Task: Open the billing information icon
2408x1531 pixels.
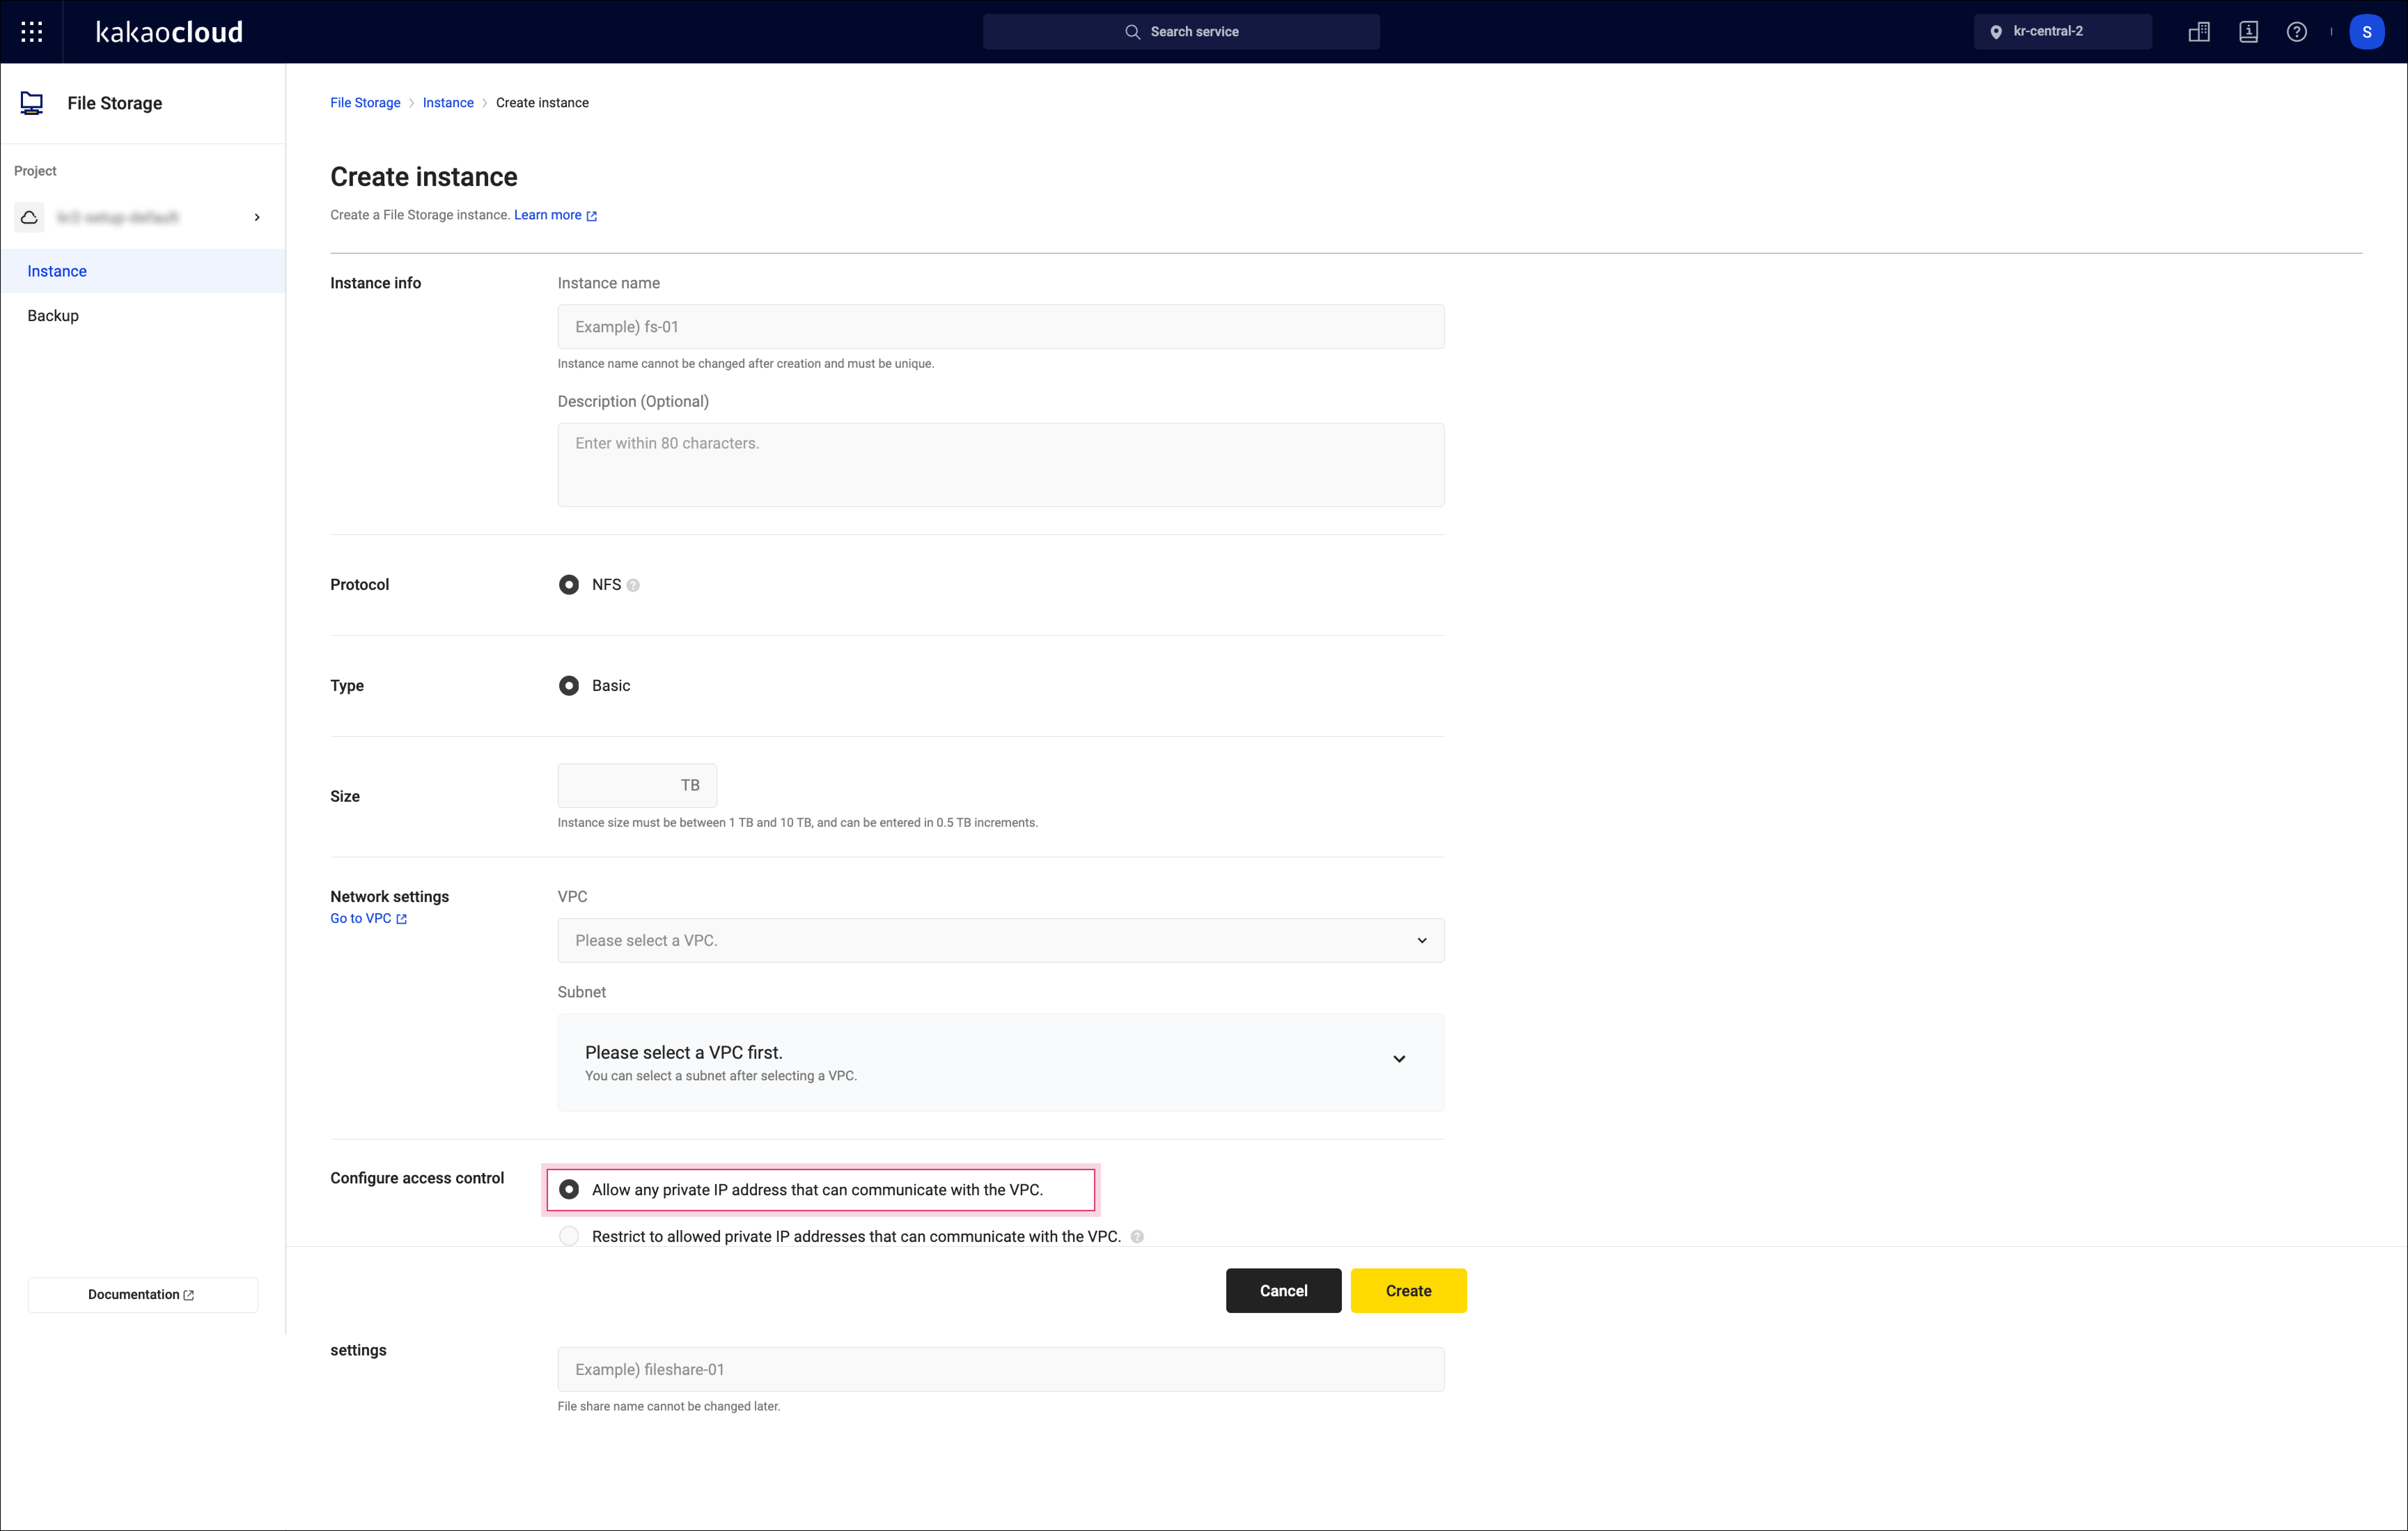Action: coord(2249,32)
